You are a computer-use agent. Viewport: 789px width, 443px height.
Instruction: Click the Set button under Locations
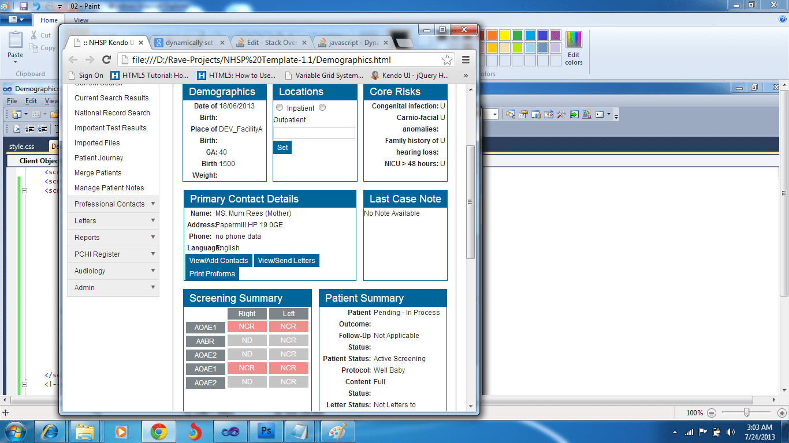click(282, 148)
